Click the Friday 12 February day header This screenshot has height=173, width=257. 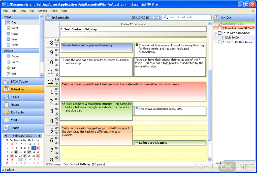[133, 24]
